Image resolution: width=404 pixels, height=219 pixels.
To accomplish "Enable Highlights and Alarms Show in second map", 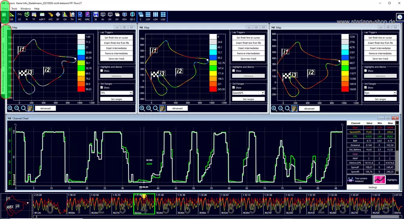I will (234, 71).
